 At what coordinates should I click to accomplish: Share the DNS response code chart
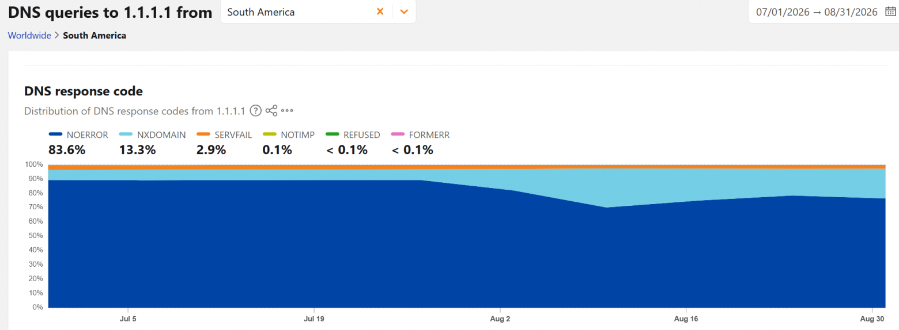[x=271, y=111]
